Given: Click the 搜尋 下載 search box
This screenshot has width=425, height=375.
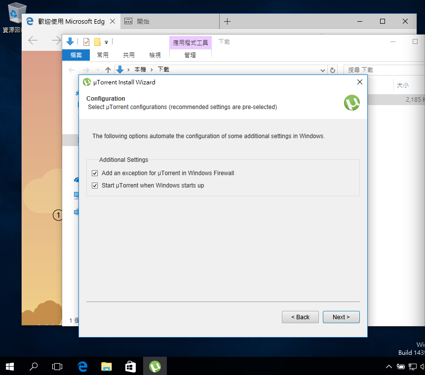Looking at the screenshot, I should point(384,70).
